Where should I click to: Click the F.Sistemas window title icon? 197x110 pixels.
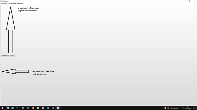1,1
